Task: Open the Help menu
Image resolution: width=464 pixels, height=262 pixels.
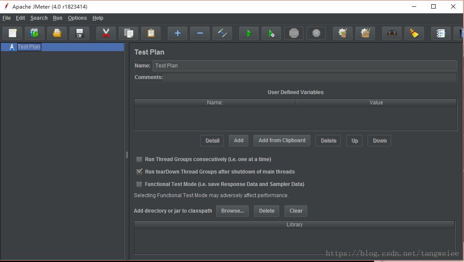Action: click(x=98, y=18)
